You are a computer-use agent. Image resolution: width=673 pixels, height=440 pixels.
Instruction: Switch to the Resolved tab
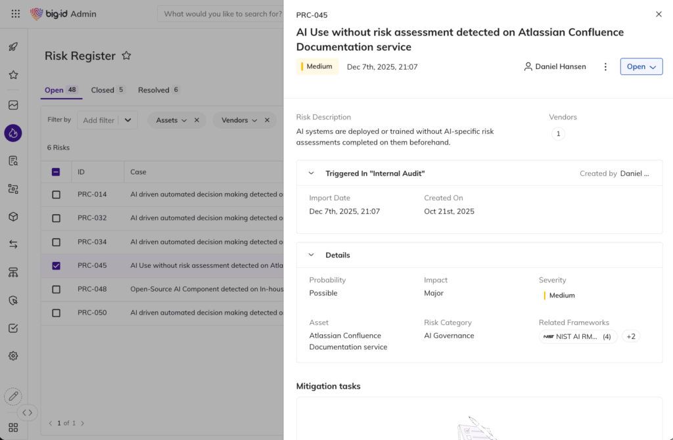153,90
